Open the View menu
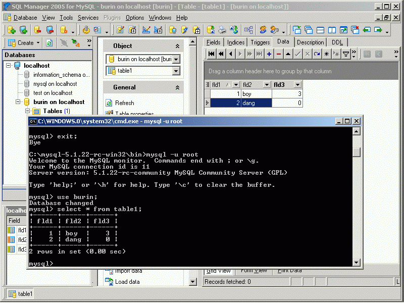 click(48, 18)
